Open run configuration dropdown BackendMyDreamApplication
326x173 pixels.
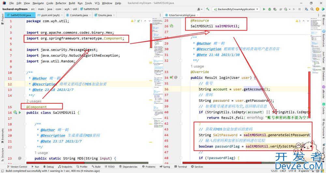pyautogui.click(x=236, y=9)
